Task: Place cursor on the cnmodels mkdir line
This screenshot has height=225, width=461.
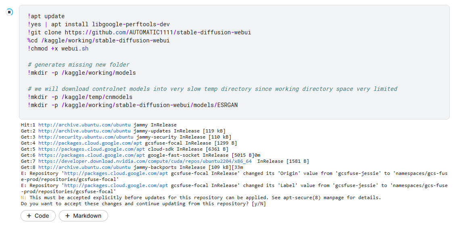Action: coord(80,97)
